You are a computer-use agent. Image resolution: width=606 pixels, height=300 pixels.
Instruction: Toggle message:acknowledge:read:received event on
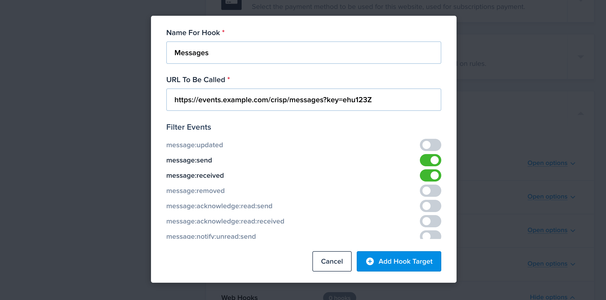430,221
